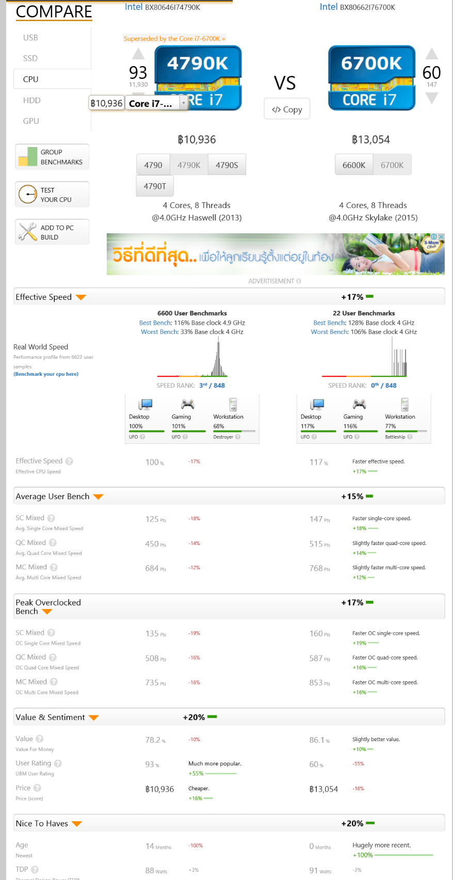Viewport: 453px width, 880px height.
Task: Click the Workstation tower icon under 6700K
Action: [x=405, y=404]
